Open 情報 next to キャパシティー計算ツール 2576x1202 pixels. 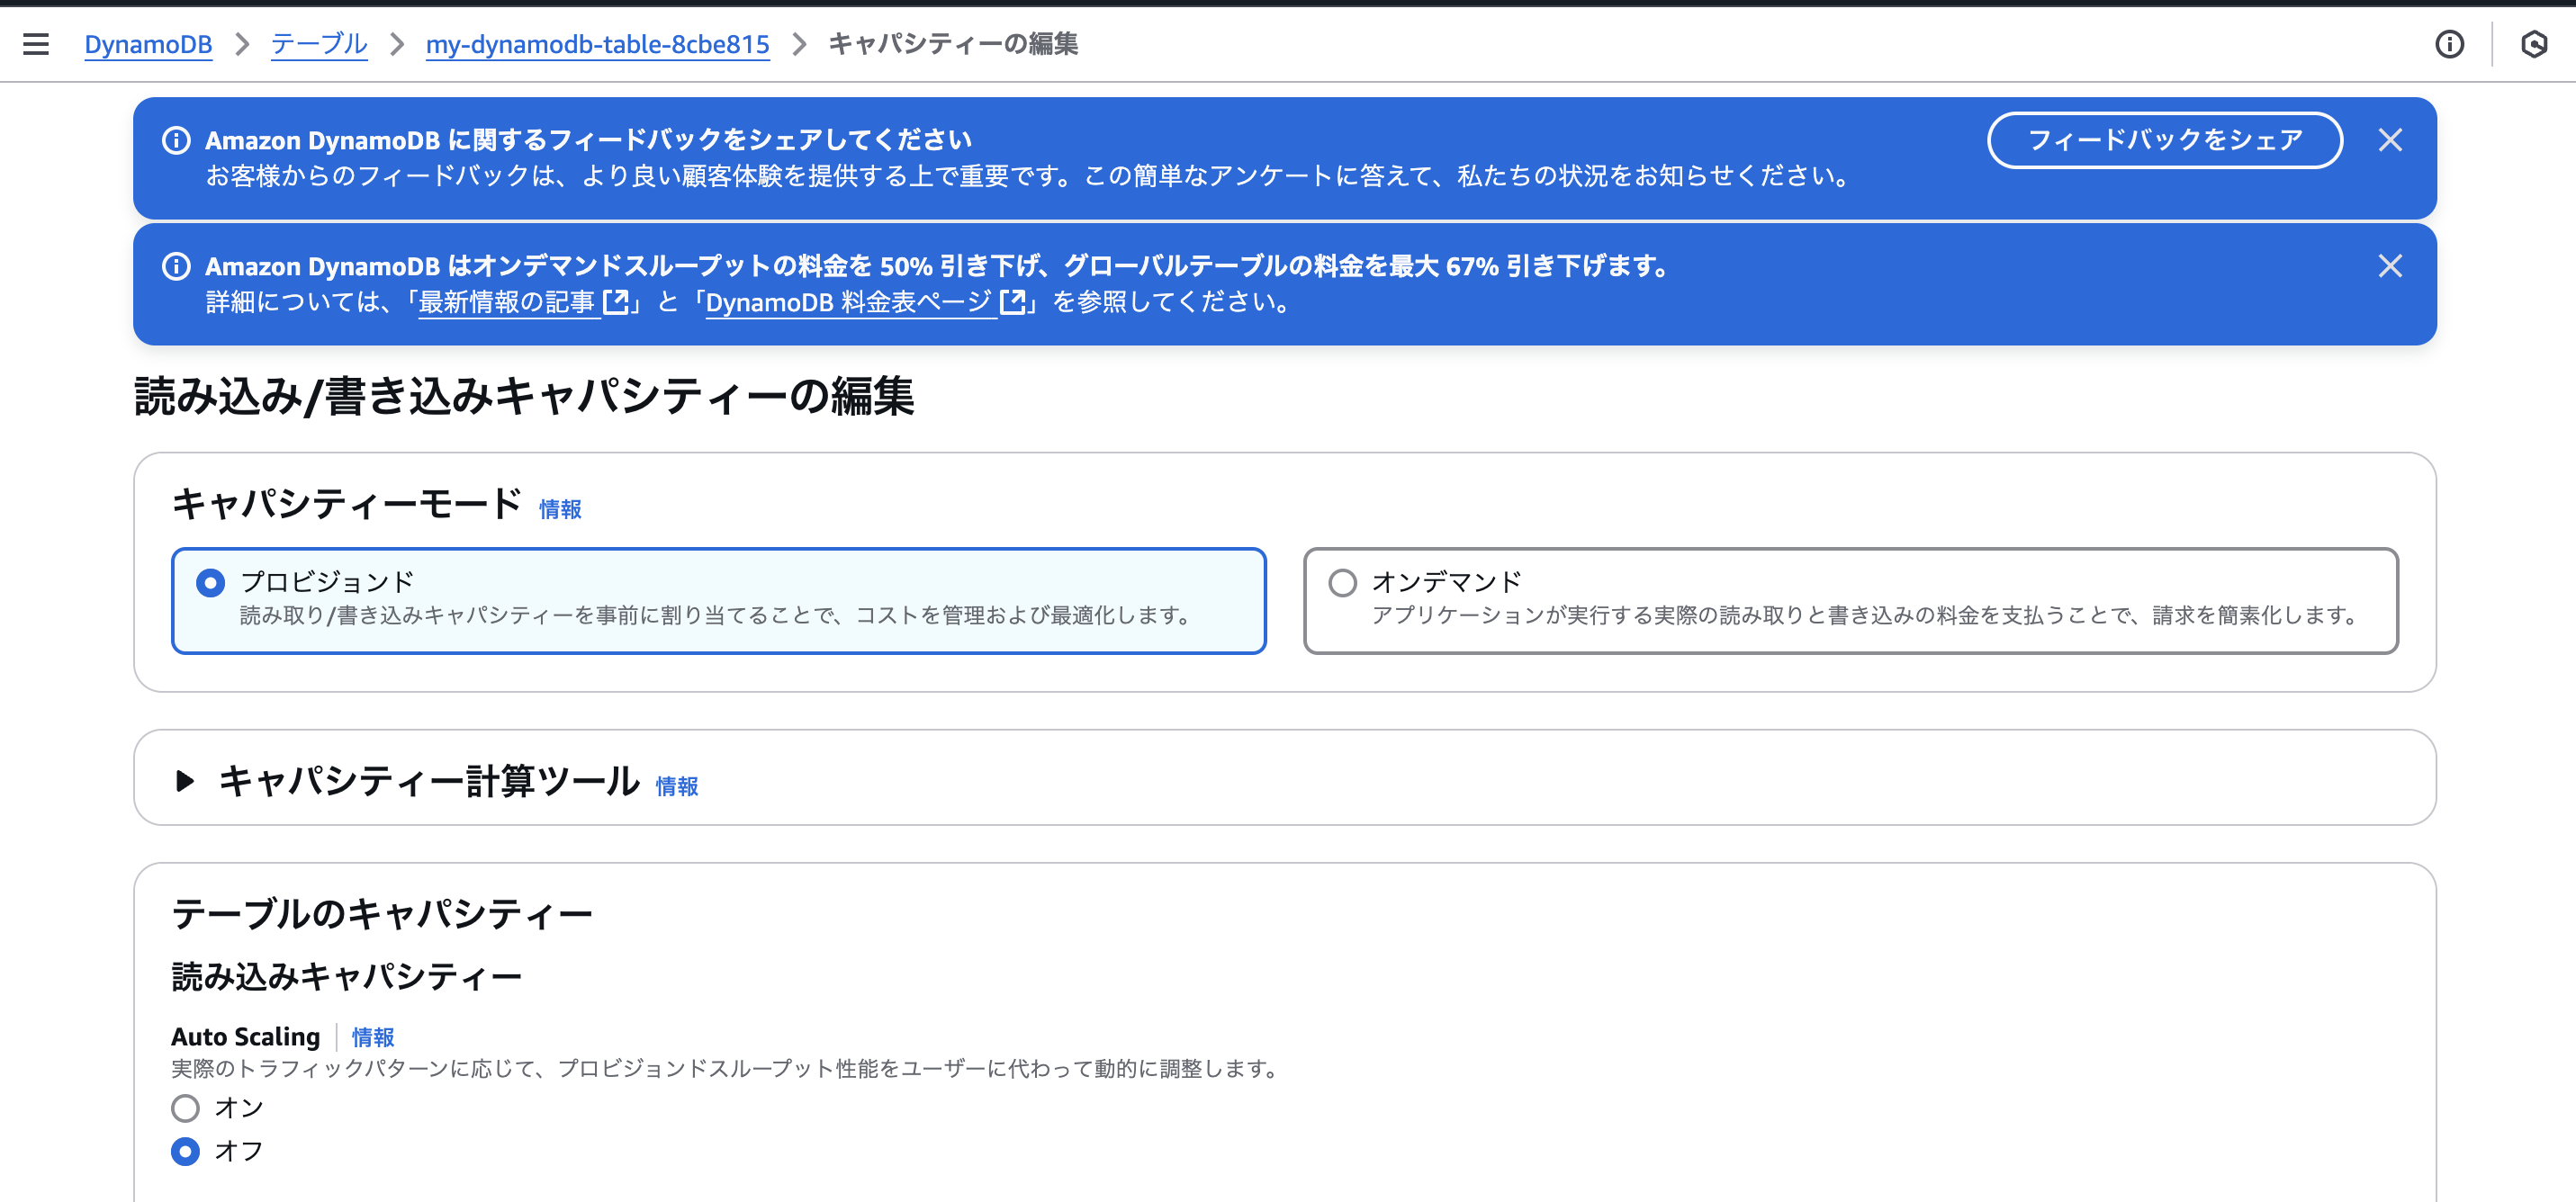(676, 787)
